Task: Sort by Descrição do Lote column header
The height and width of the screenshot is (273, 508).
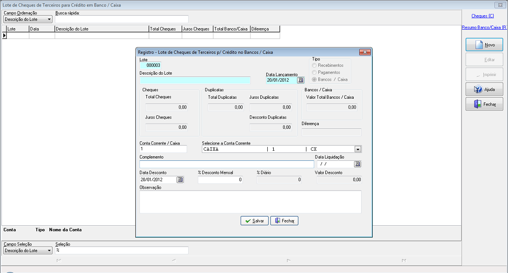Action: [x=102, y=29]
